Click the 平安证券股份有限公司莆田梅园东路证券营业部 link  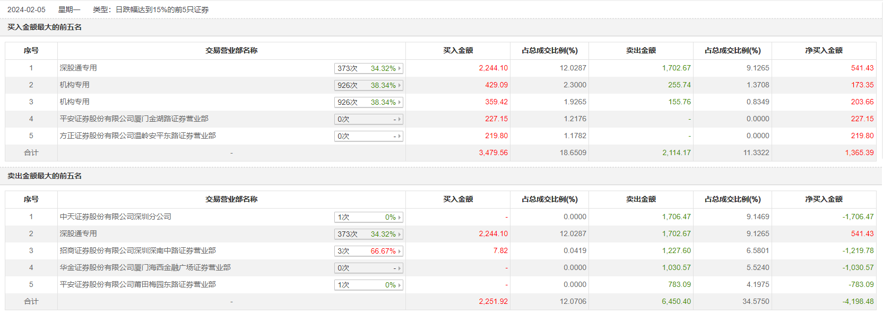coord(137,284)
